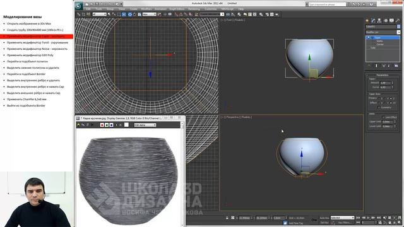Enable the Symmetry checkbox

(379, 107)
